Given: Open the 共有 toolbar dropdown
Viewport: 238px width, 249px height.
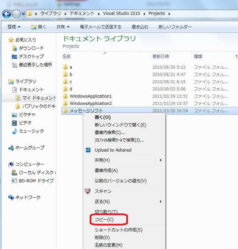Looking at the screenshot, I should coord(63,27).
